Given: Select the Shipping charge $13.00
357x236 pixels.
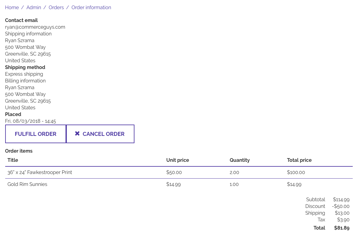Looking at the screenshot, I should (342, 213).
